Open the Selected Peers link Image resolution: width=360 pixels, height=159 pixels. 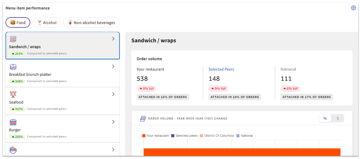[221, 69]
